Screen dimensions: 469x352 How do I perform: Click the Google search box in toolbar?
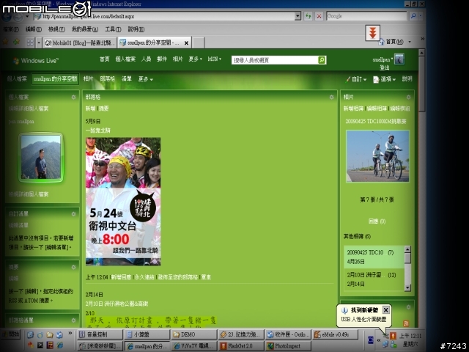click(x=366, y=16)
